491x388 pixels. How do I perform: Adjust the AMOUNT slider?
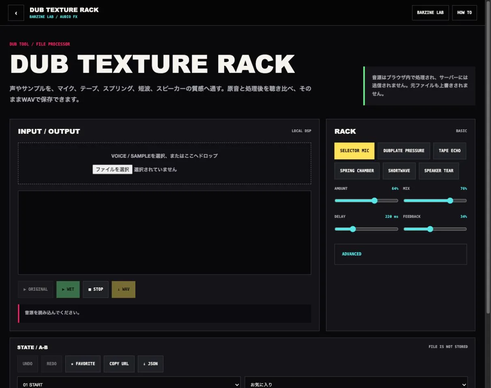[x=366, y=201]
